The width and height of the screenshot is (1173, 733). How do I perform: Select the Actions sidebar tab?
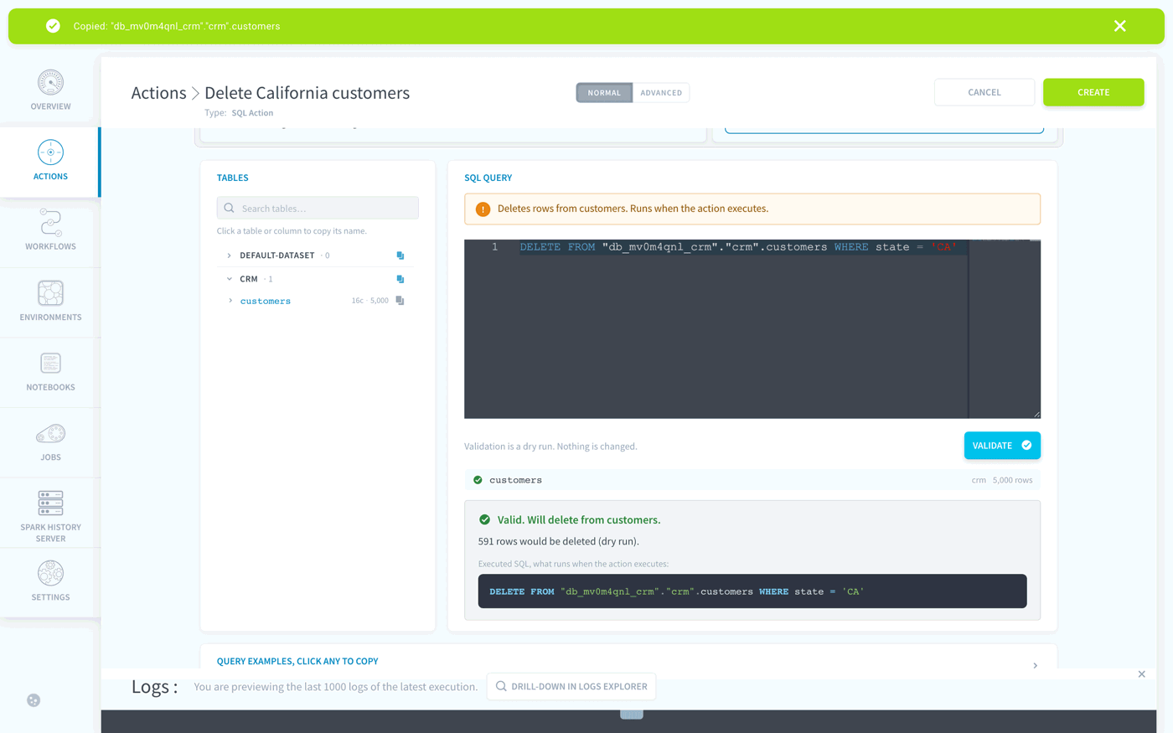pos(50,162)
